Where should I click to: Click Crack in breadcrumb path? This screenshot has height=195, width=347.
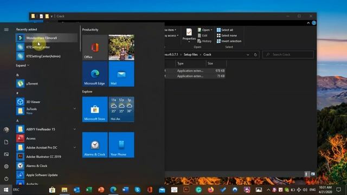tap(207, 54)
